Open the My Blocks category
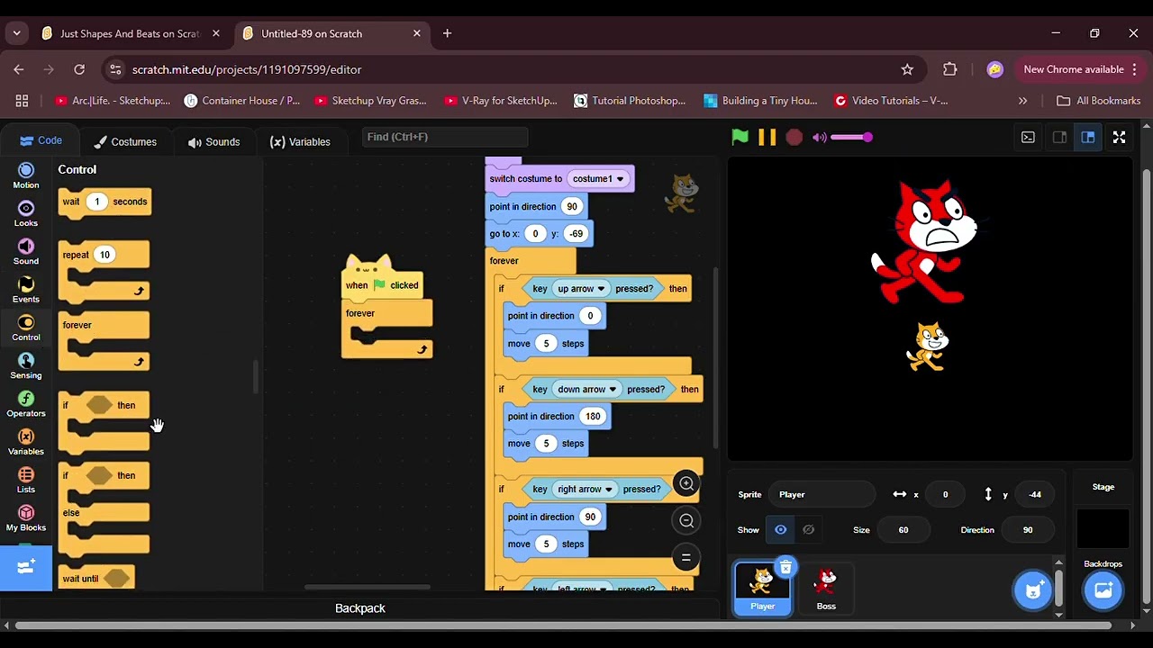Image resolution: width=1153 pixels, height=648 pixels. 26,517
